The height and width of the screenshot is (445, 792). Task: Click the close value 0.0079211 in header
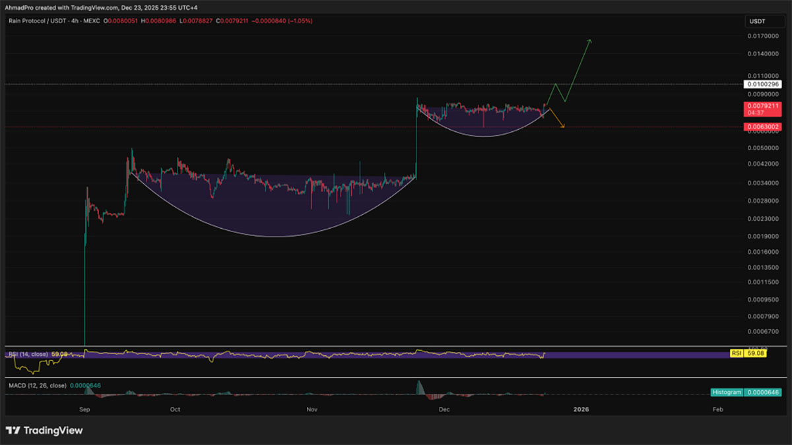(x=234, y=21)
